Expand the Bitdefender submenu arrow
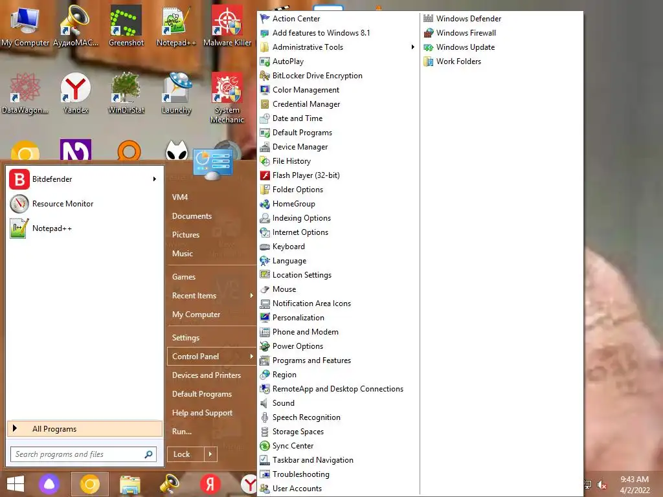The width and height of the screenshot is (663, 497). pyautogui.click(x=155, y=179)
